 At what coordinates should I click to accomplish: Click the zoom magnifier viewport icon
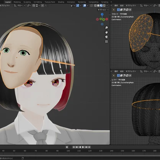[x=106, y=28]
